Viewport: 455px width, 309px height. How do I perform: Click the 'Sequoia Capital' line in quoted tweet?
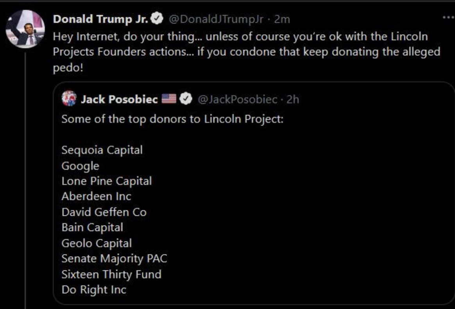pyautogui.click(x=102, y=150)
